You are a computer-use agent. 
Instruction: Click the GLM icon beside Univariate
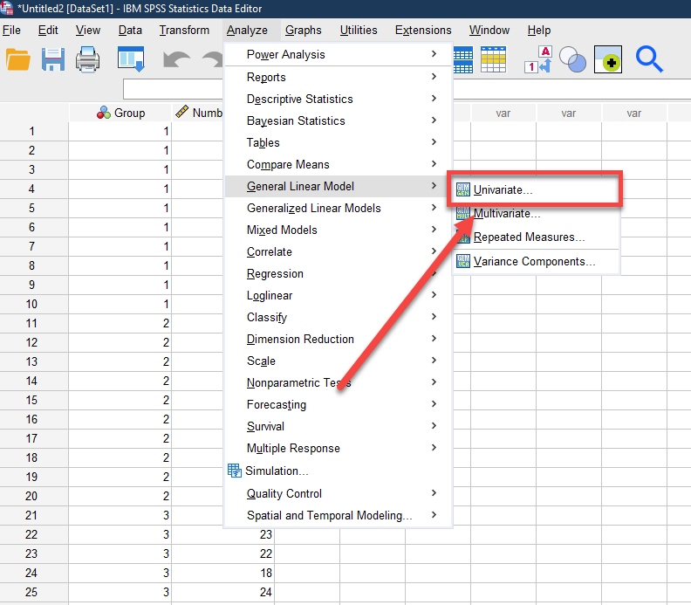(462, 189)
